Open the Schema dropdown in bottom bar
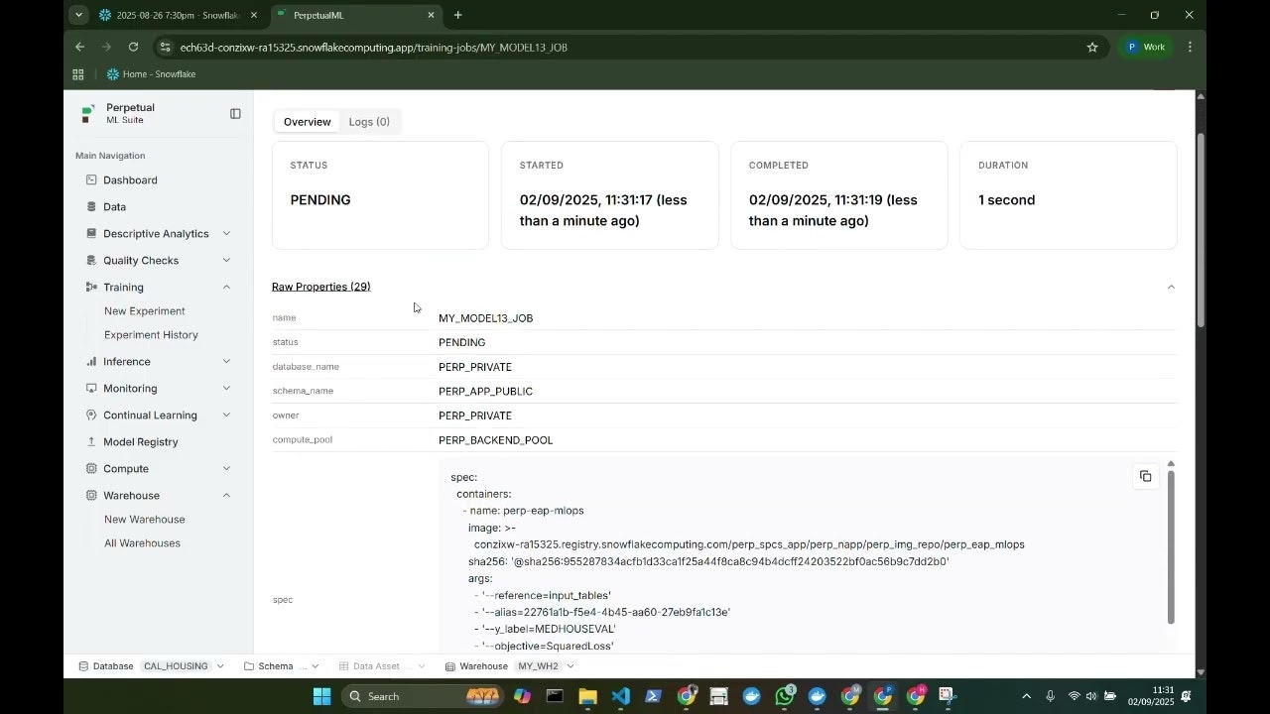The height and width of the screenshot is (714, 1270). (282, 666)
